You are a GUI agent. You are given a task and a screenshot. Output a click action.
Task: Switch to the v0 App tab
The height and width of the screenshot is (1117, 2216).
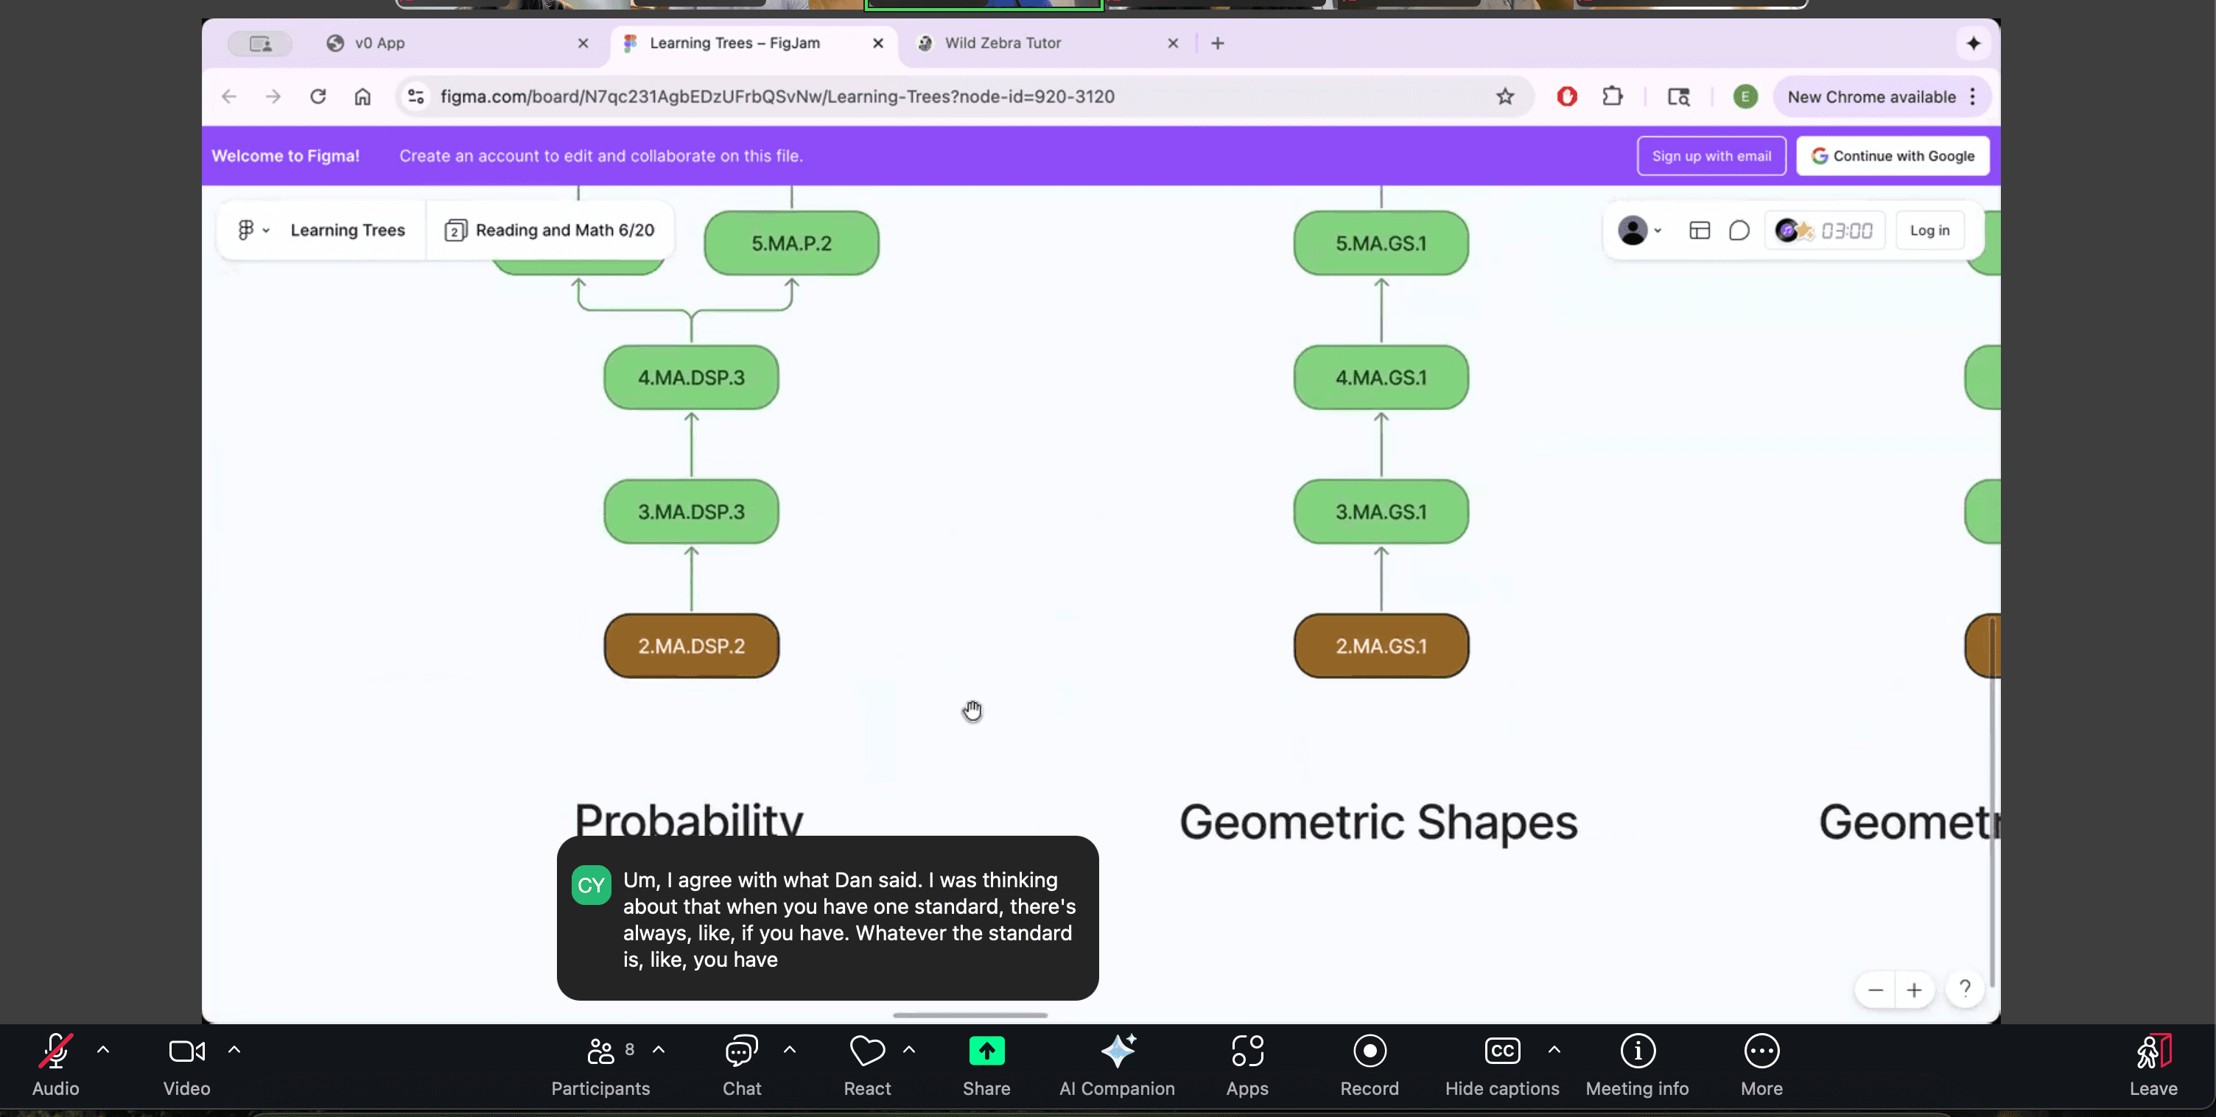379,43
